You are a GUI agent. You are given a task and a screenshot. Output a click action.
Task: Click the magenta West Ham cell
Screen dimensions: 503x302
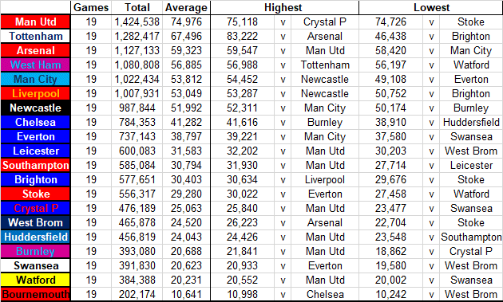(x=35, y=65)
